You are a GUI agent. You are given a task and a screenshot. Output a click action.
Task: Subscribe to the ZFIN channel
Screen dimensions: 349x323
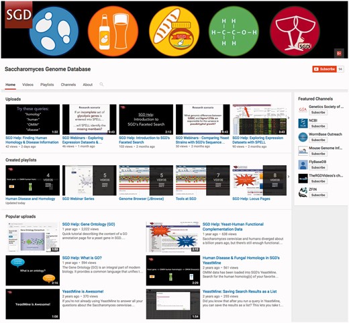coord(318,195)
